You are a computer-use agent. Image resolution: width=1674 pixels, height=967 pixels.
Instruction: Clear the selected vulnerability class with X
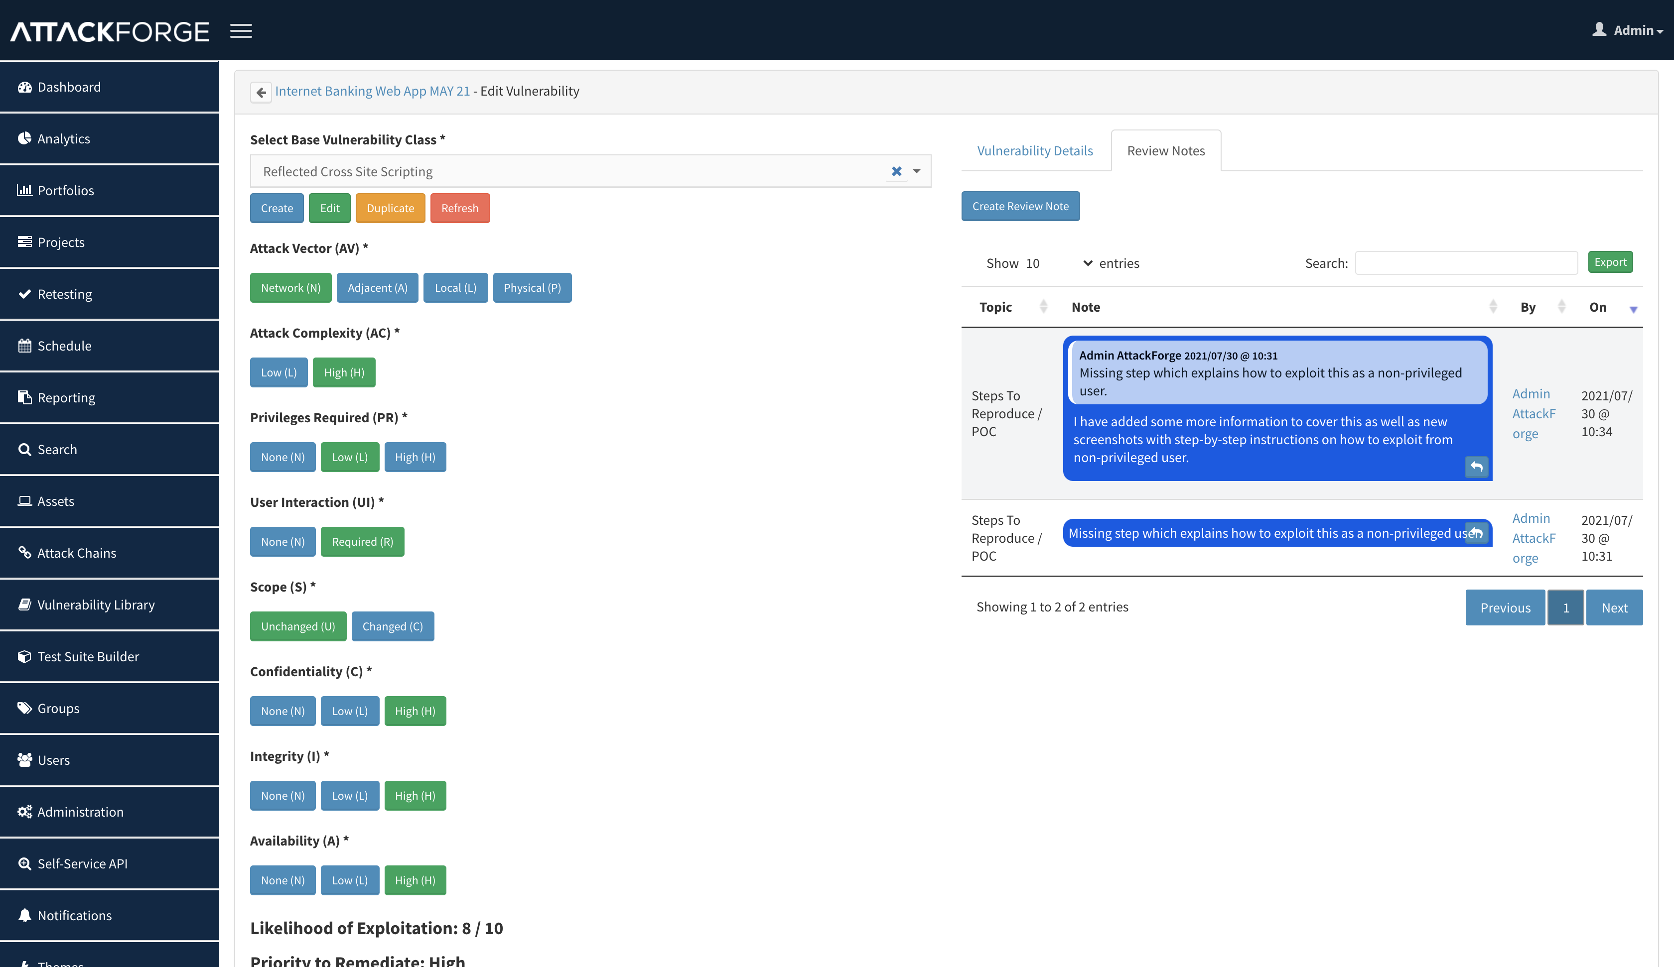896,171
